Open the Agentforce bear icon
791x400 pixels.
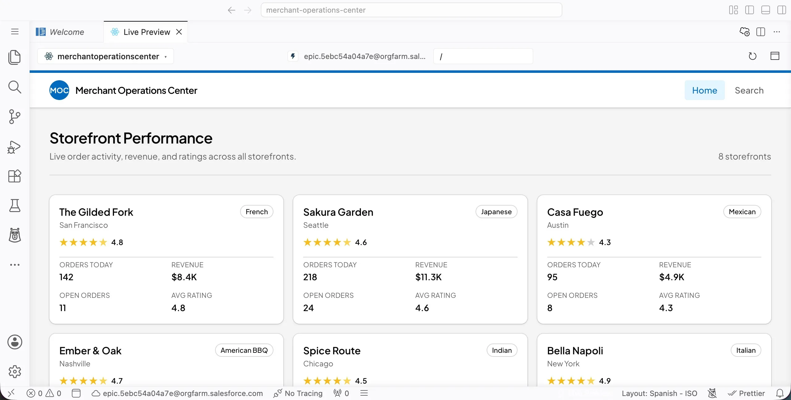pyautogui.click(x=15, y=235)
